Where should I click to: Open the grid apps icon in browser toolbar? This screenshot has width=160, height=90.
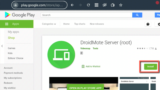[96, 5]
